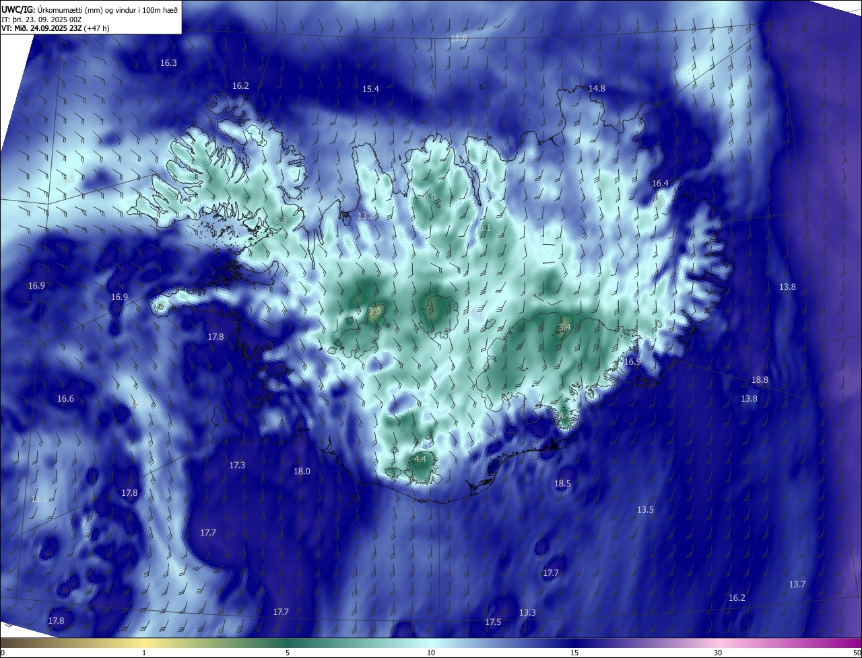This screenshot has width=862, height=658.
Task: Click the 14.8 value label
Action: tap(597, 89)
